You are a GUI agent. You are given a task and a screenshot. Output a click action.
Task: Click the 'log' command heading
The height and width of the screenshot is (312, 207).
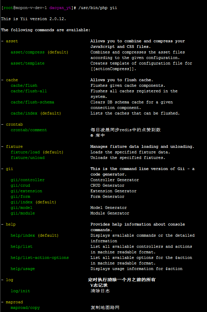tap(9, 280)
